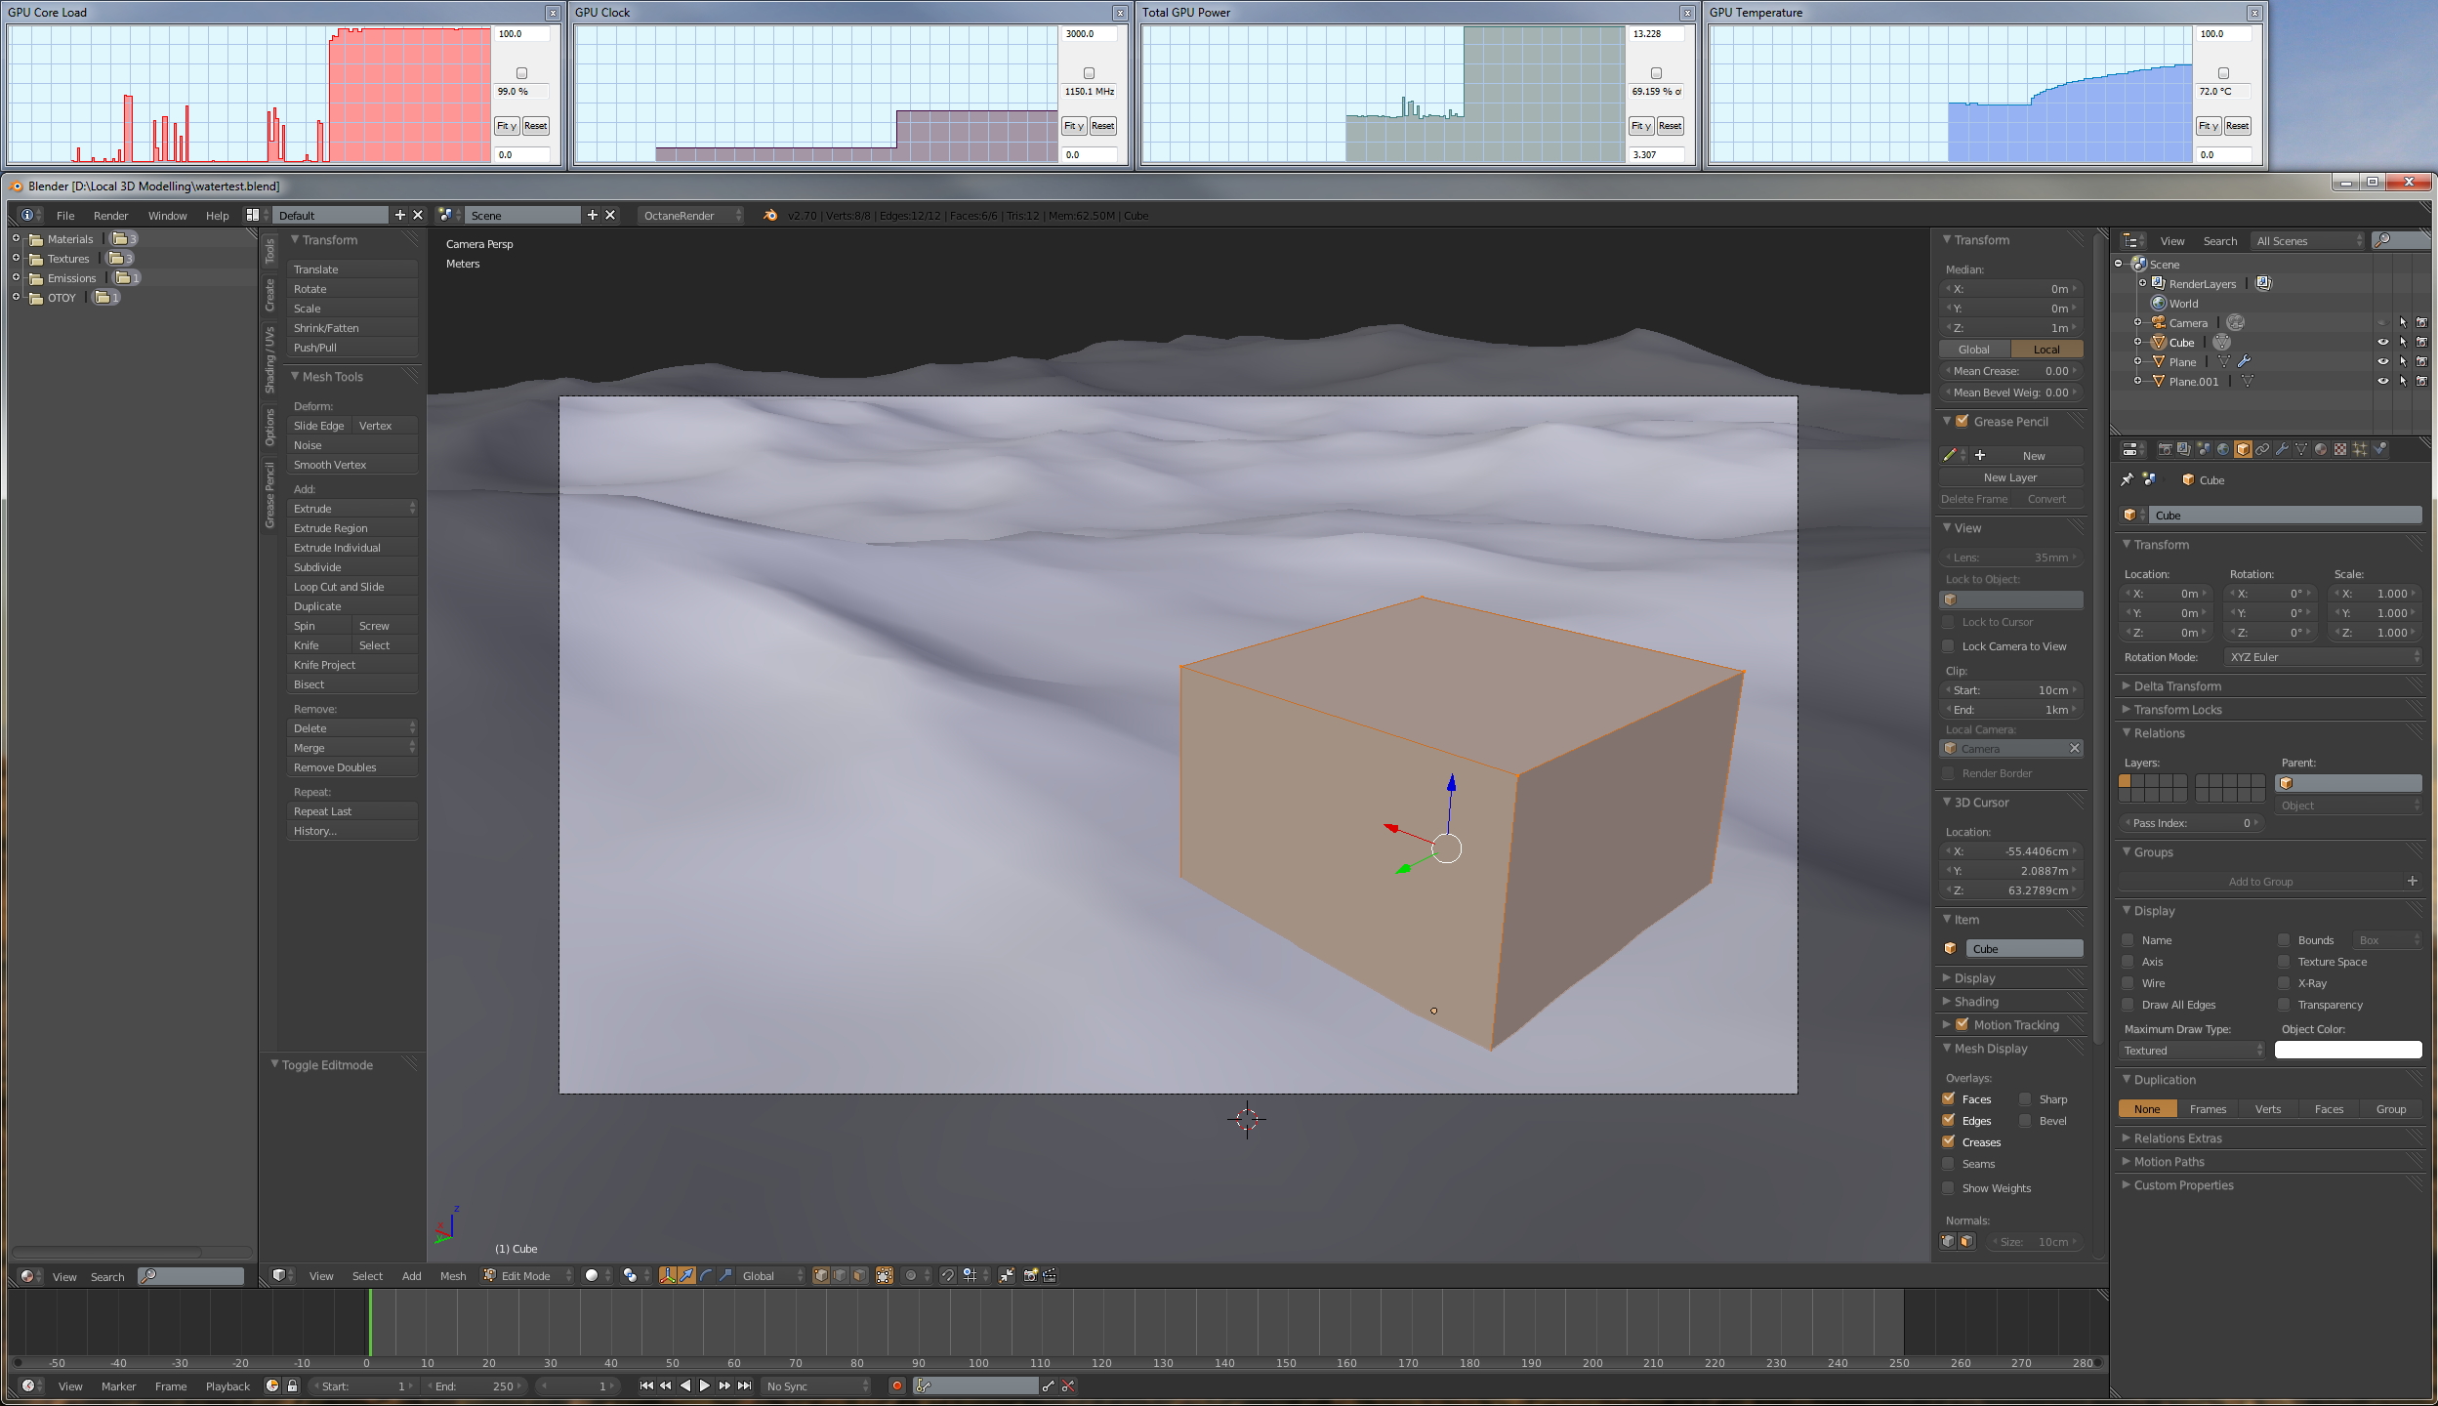
Task: Open the Texture checkerboard properties tab
Action: [2340, 449]
